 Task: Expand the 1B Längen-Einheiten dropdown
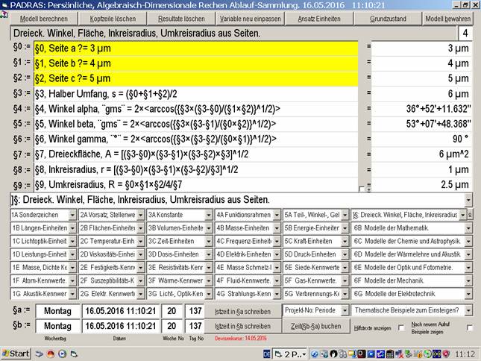72,228
